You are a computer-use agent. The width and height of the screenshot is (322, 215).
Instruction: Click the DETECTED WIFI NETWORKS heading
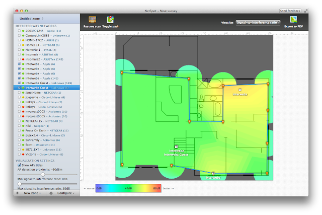pyautogui.click(x=36, y=26)
